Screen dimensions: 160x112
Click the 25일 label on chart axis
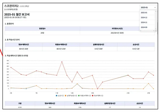(x=128, y=93)
